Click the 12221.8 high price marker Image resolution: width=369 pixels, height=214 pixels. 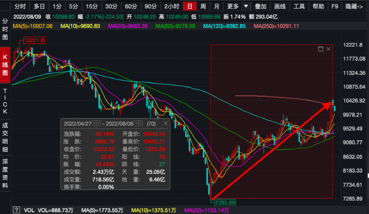[34, 40]
